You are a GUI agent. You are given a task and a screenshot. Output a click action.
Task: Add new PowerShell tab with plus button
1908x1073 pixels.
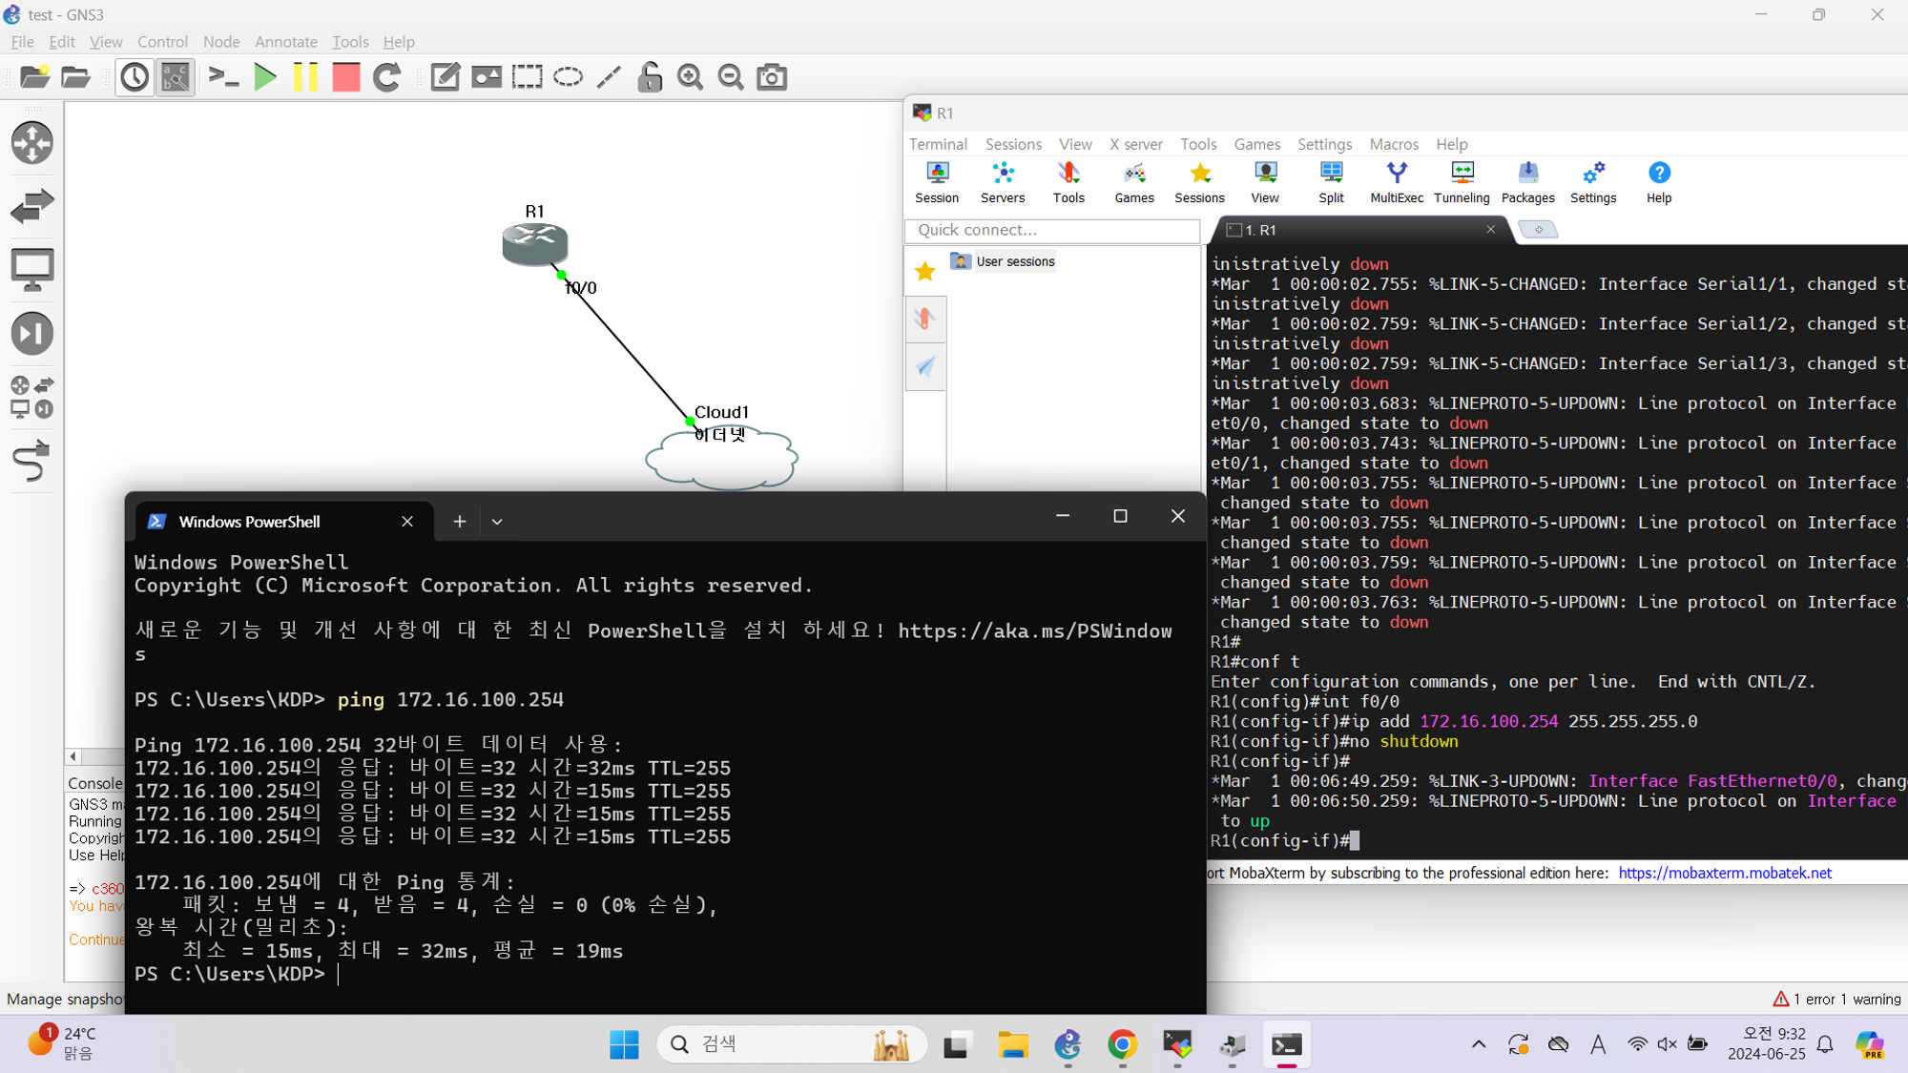pyautogui.click(x=460, y=522)
